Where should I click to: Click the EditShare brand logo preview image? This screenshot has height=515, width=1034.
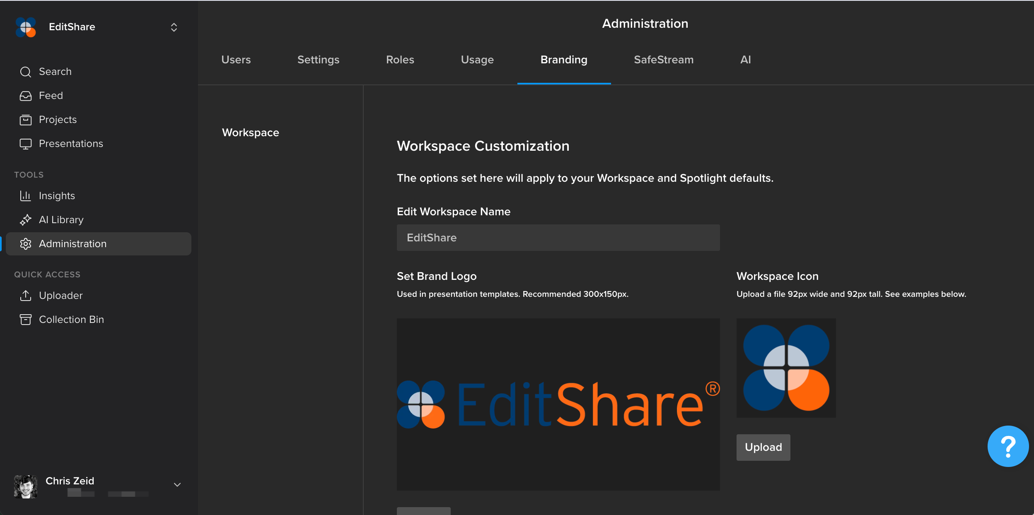click(x=558, y=404)
